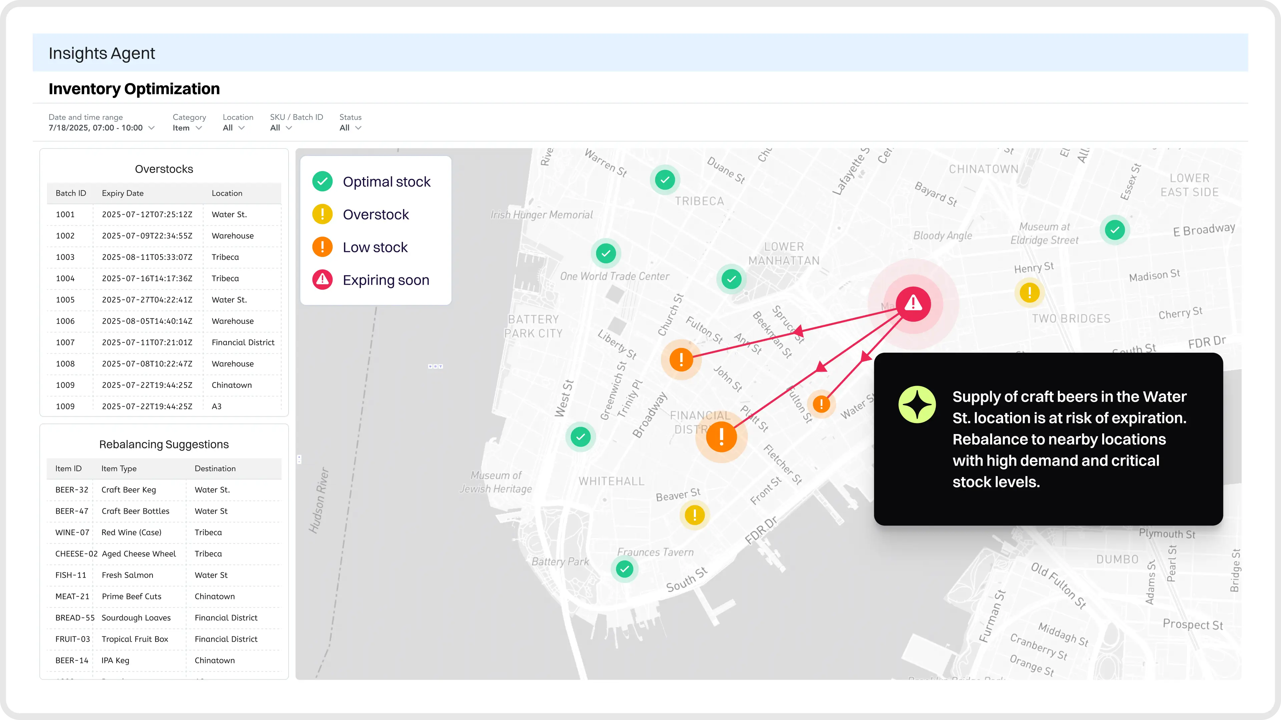Click the Optimal stock legend checkmark icon
Screen dimensions: 1281x720
(322, 181)
